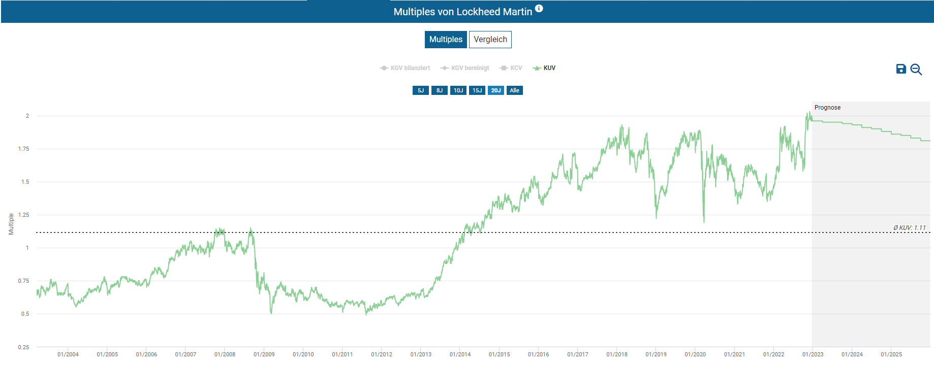Click the Prognose shaded forecast area label
Image resolution: width=934 pixels, height=368 pixels.
pos(827,108)
